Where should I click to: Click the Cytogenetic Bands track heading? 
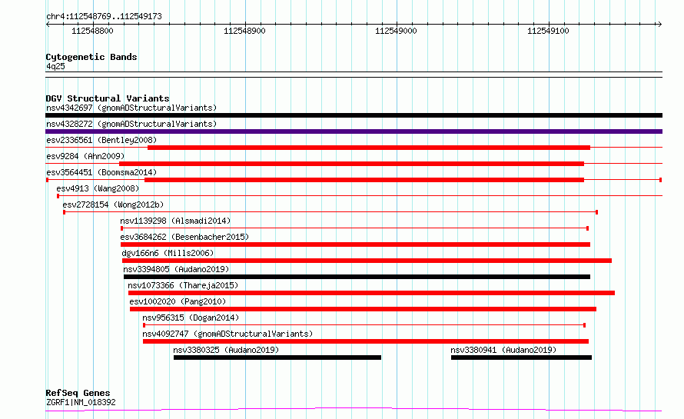(x=91, y=57)
